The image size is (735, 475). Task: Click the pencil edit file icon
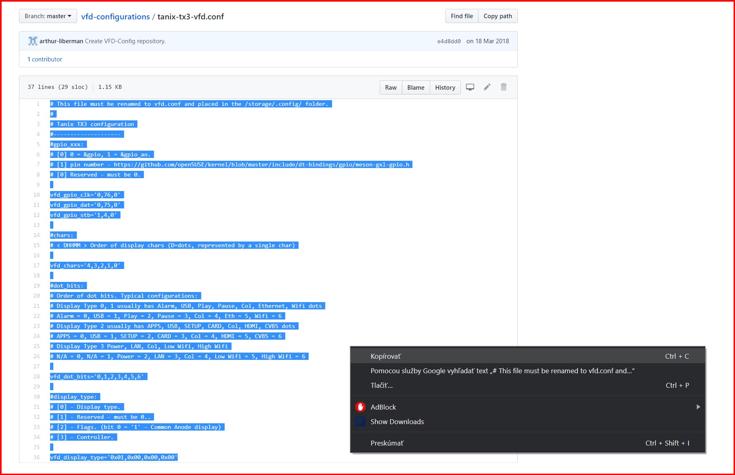487,87
